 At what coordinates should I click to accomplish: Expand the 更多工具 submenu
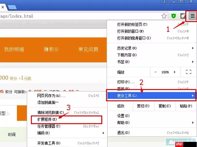[152, 96]
